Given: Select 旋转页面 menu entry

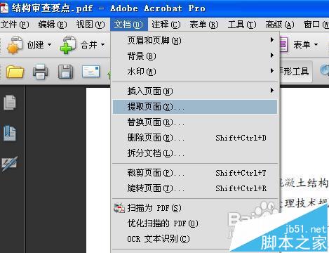Looking at the screenshot, I should [195, 188].
